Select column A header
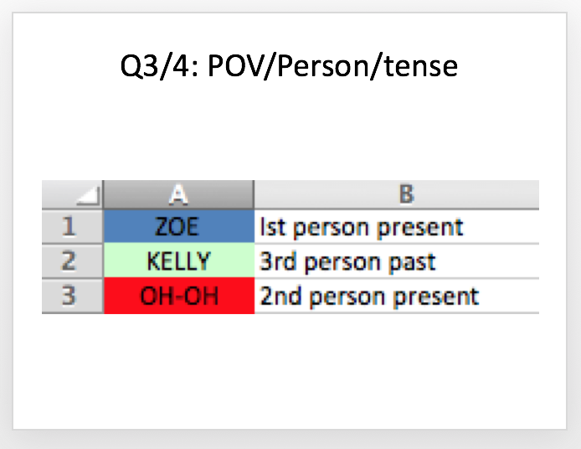Screen dimensions: 581x449 (178, 194)
